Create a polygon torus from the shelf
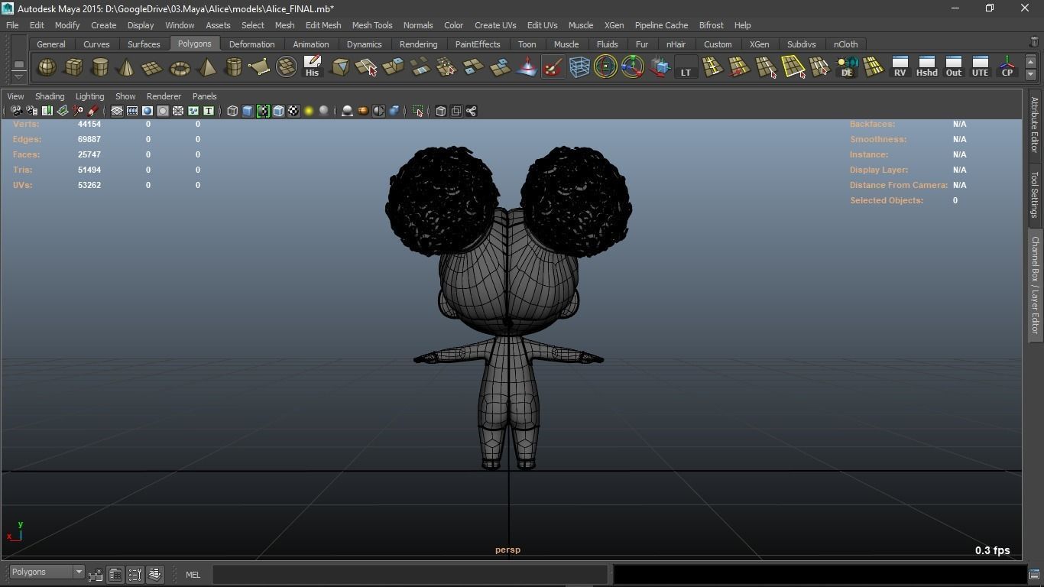Viewport: 1044px width, 587px height. [x=180, y=67]
